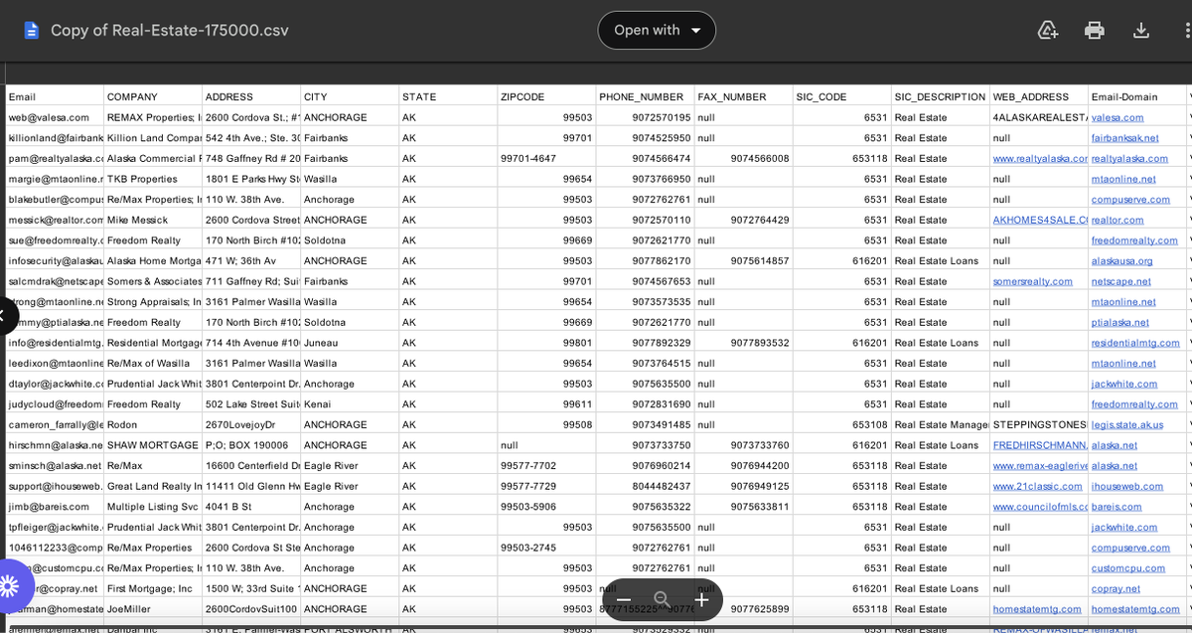Select the COMPANY header cell
Viewport: 1192px width, 633px height.
(153, 96)
